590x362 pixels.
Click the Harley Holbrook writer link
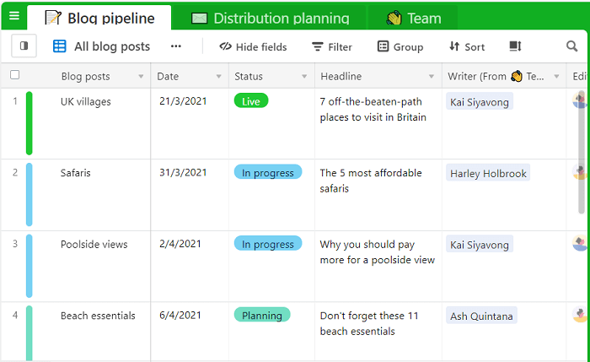(488, 173)
